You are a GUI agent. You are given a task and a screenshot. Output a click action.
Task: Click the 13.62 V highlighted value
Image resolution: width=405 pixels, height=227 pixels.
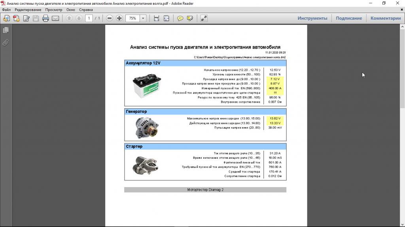pos(275,118)
